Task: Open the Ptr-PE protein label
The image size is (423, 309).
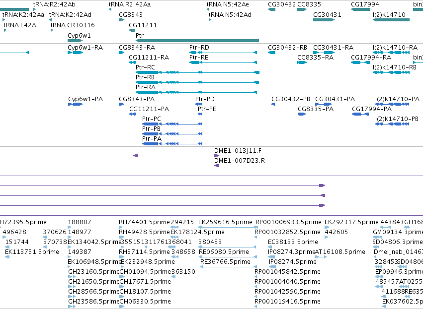Action: coord(207,109)
